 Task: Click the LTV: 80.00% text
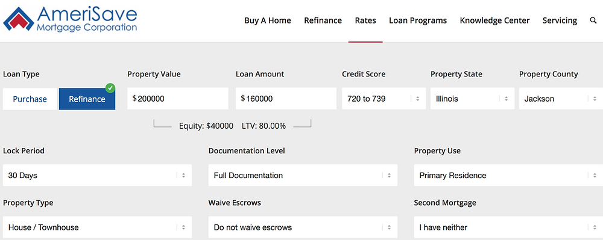[264, 126]
